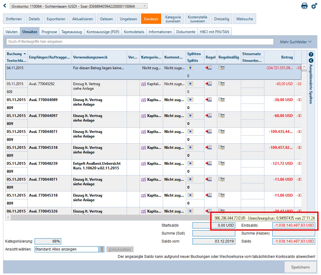Mark as Gelesen
321x275 pixels.
[106, 19]
